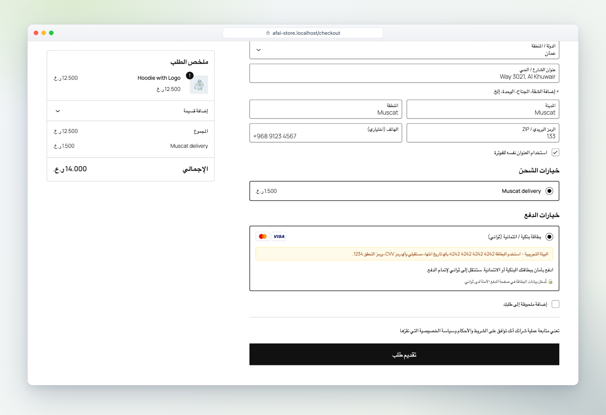Image resolution: width=606 pixels, height=415 pixels.
Task: Click the Visa card logo icon
Action: 279,237
